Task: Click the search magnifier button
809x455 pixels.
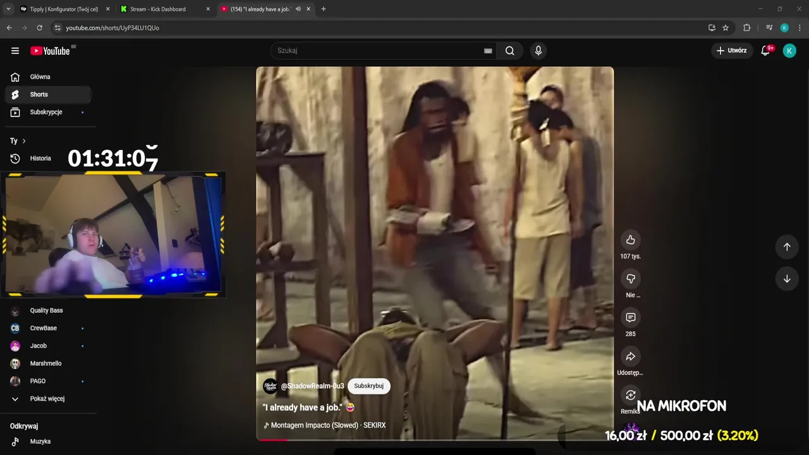Action: (x=510, y=51)
